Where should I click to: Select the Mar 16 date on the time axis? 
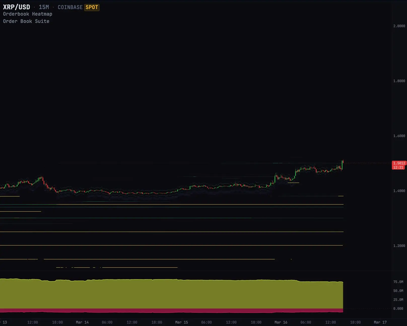click(281, 322)
